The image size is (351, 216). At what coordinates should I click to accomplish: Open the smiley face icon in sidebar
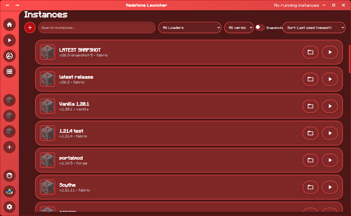click(9, 176)
